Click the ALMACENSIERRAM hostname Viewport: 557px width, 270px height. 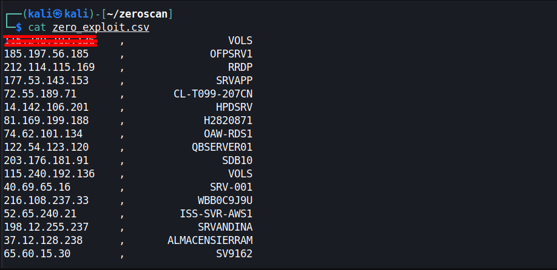click(210, 240)
